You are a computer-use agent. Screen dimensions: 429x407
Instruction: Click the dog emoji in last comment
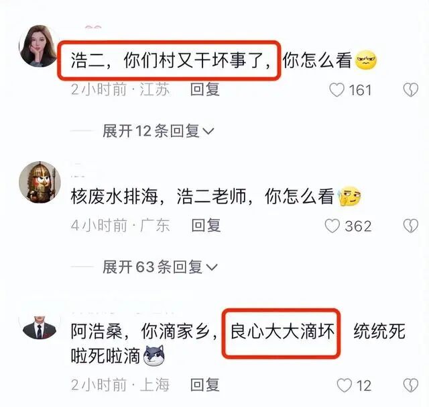pos(154,356)
